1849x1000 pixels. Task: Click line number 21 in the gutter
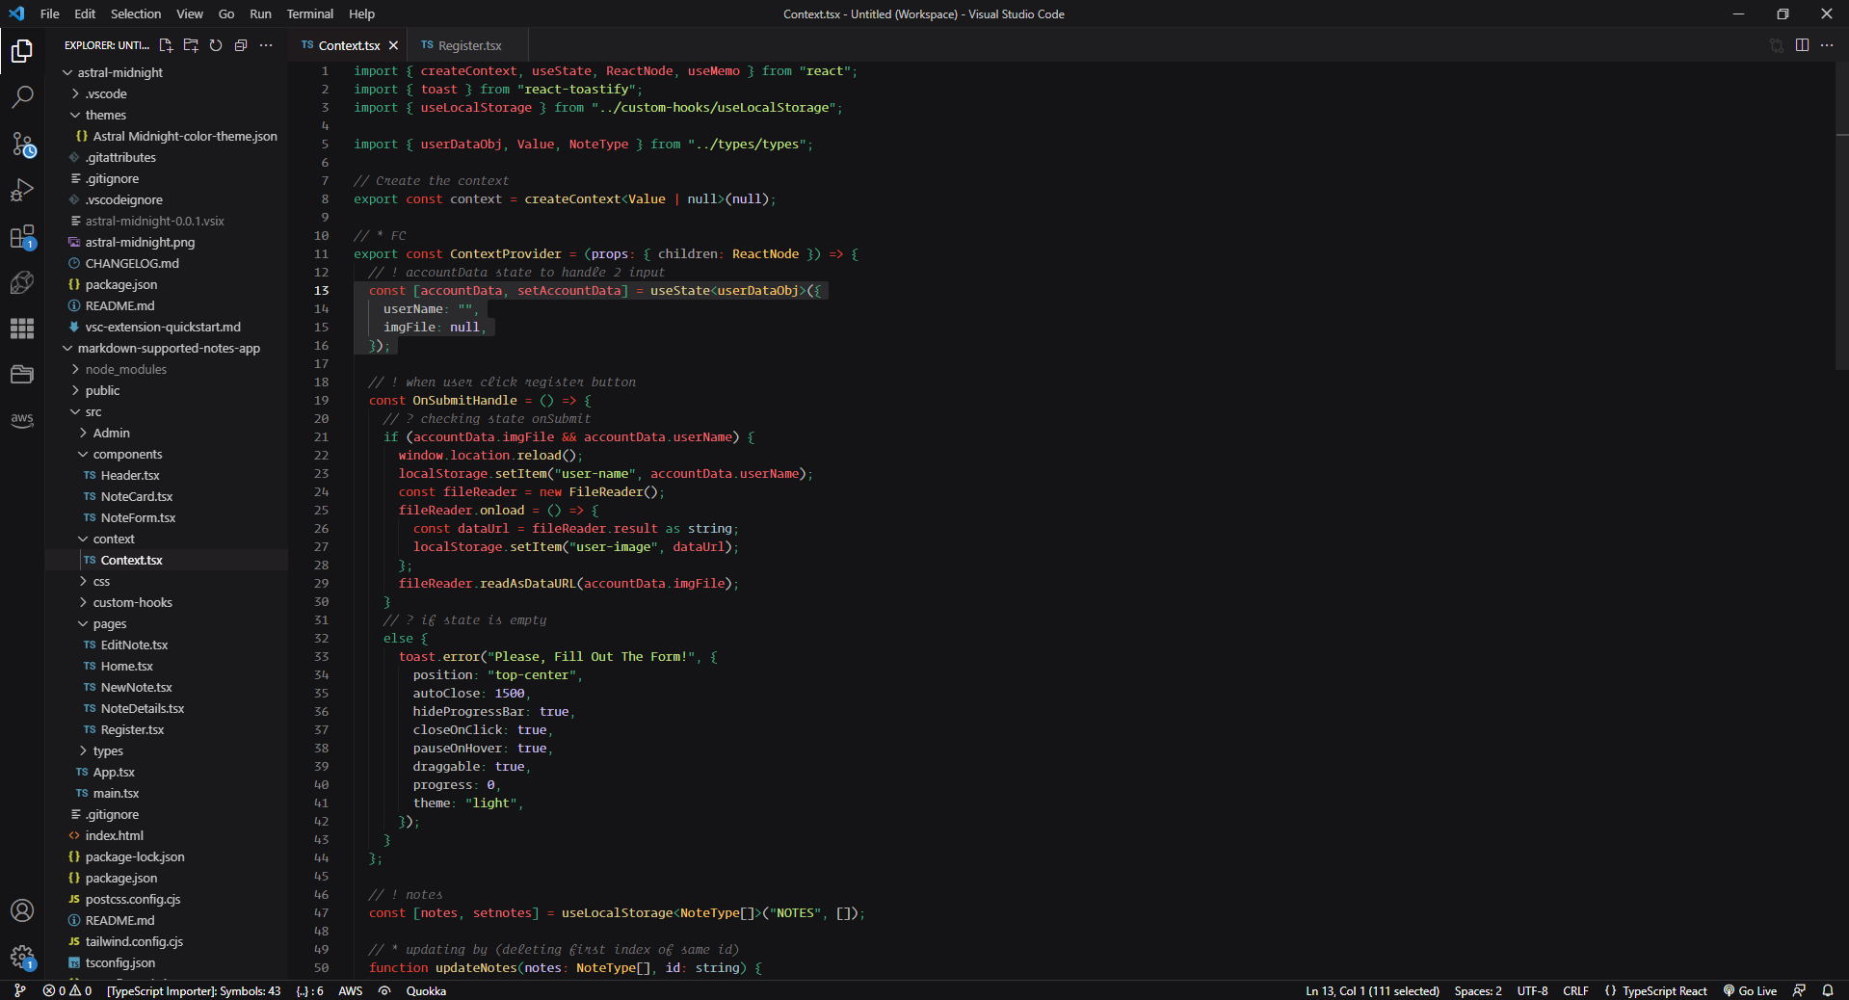click(x=321, y=436)
